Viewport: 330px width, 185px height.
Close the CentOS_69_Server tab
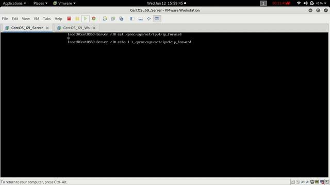click(47, 28)
